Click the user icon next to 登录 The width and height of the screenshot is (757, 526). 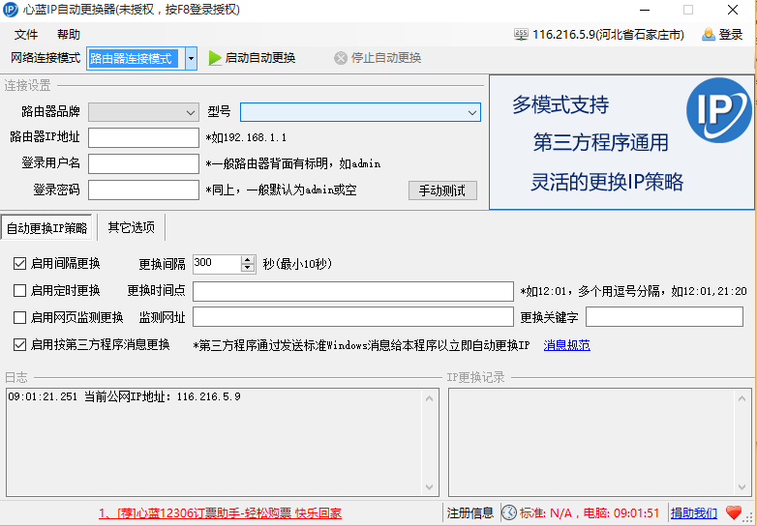pyautogui.click(x=709, y=35)
